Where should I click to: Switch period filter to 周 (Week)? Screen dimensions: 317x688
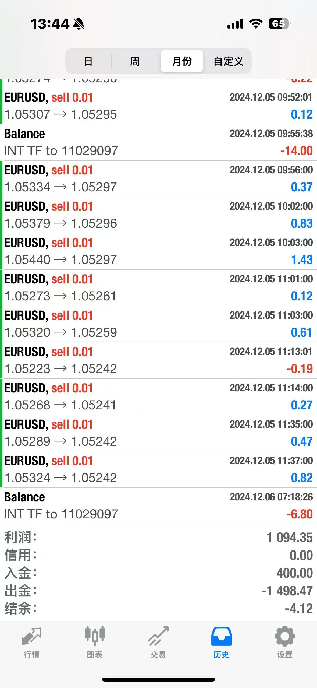[135, 61]
